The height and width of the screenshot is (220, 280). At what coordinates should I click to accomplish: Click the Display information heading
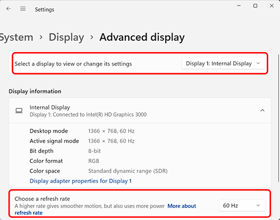(35, 91)
